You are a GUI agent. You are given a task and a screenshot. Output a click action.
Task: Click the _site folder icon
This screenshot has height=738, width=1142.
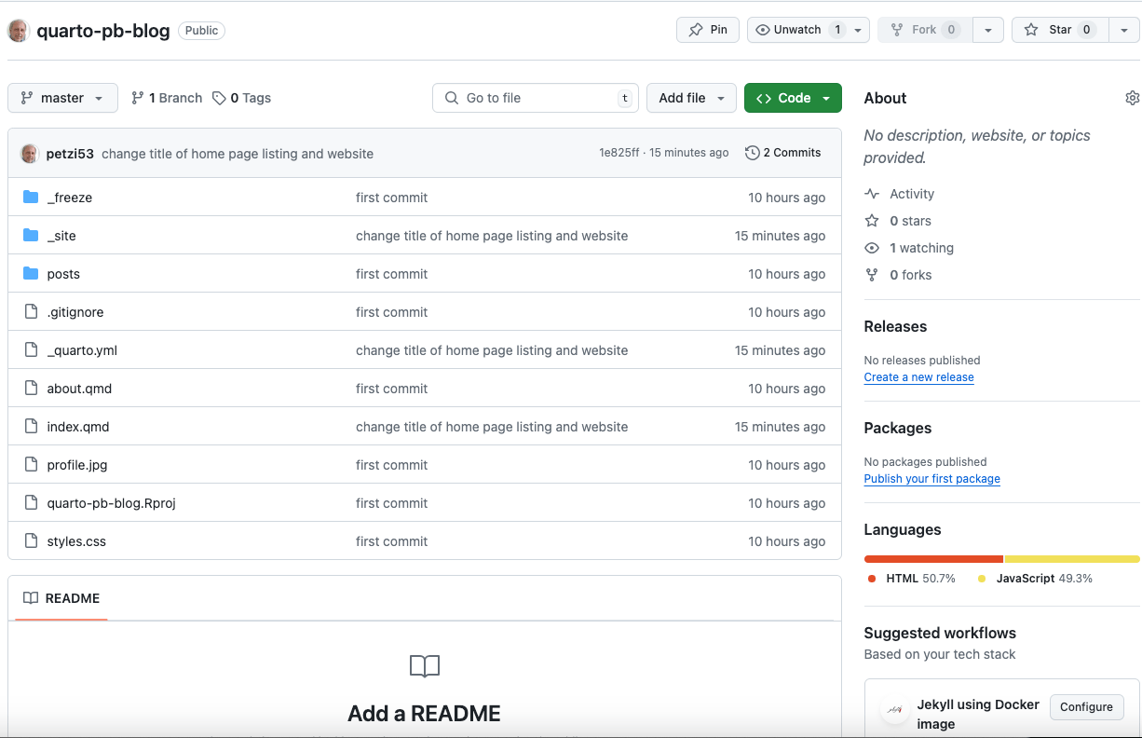pyautogui.click(x=31, y=235)
